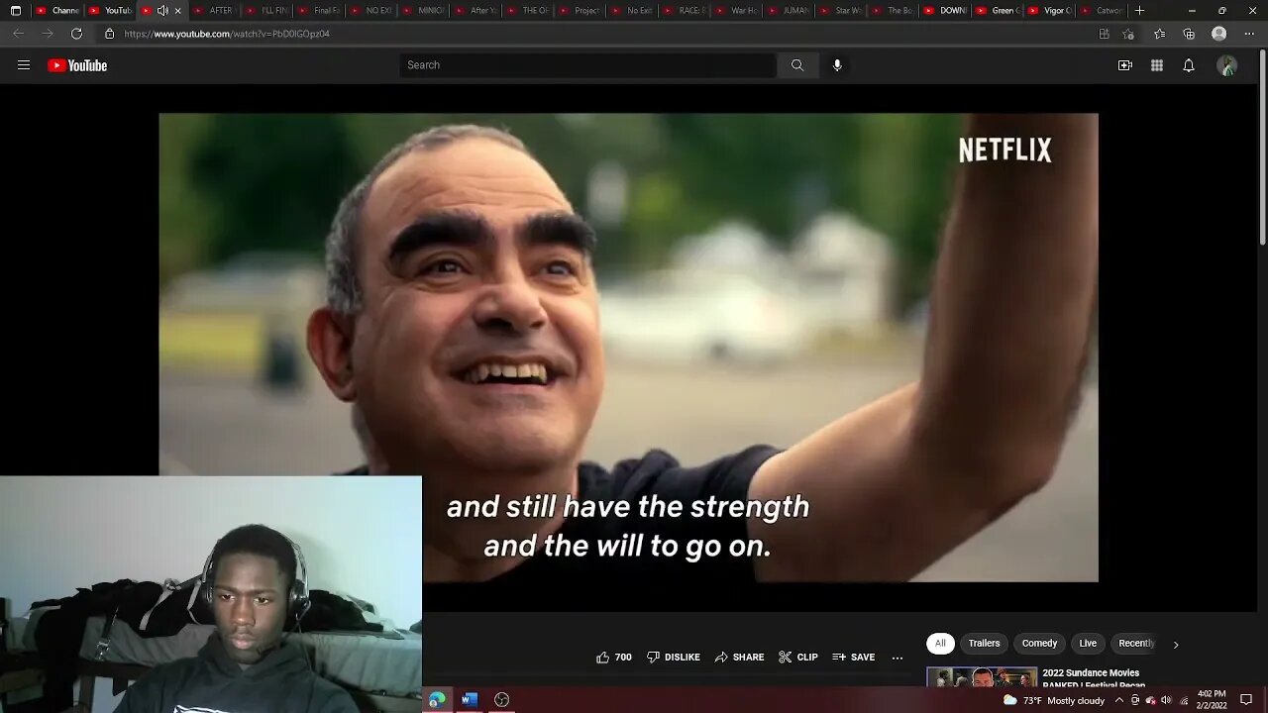This screenshot has width=1268, height=713.
Task: Open browser Collections
Action: click(1189, 34)
